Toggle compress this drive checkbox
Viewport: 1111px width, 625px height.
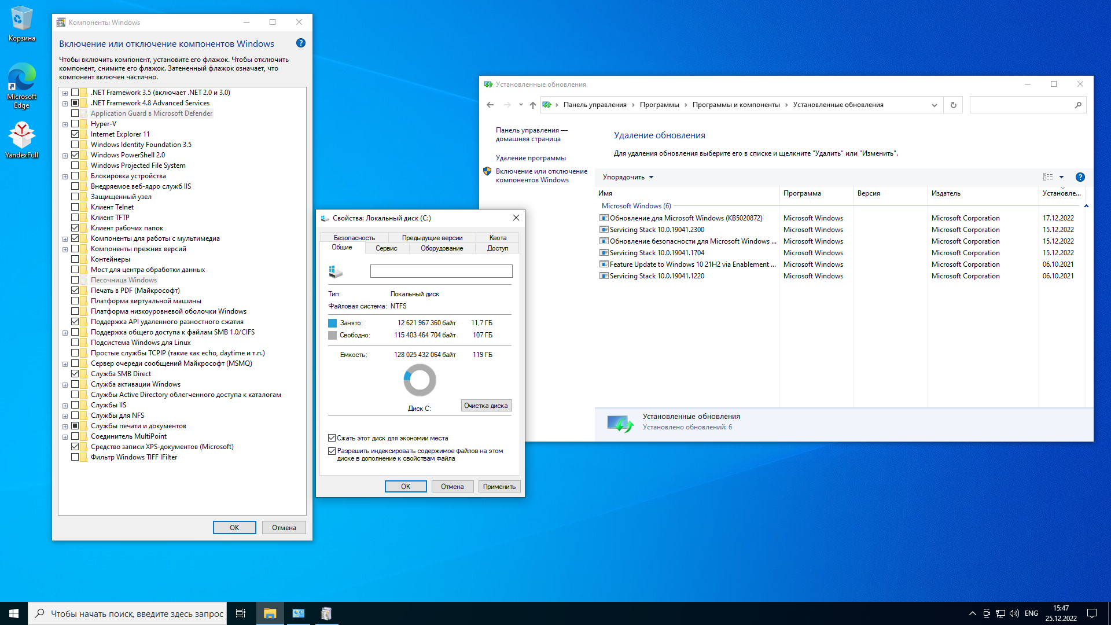click(332, 438)
